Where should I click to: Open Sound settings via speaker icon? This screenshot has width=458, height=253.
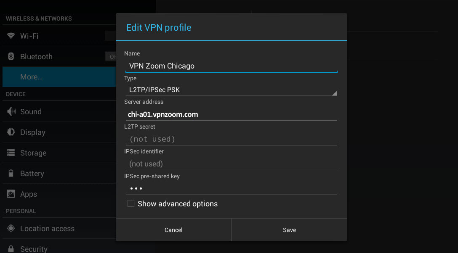[x=11, y=111]
